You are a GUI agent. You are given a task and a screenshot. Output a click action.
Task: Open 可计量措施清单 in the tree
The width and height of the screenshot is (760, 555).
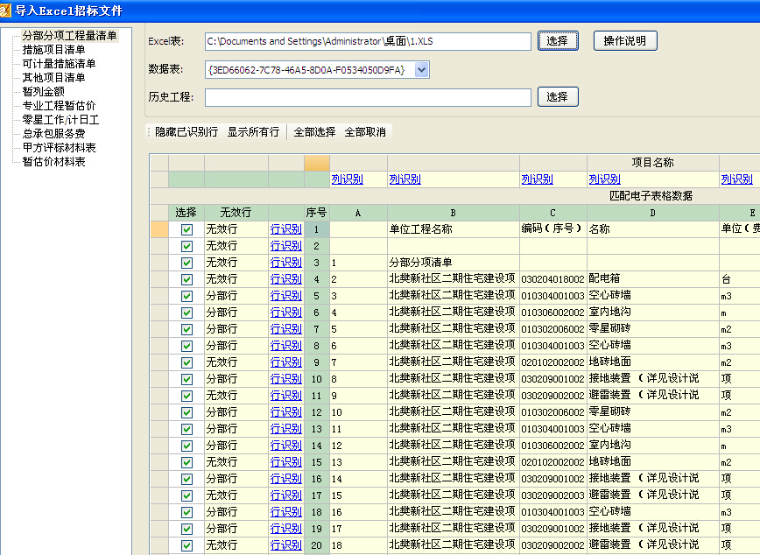click(59, 64)
